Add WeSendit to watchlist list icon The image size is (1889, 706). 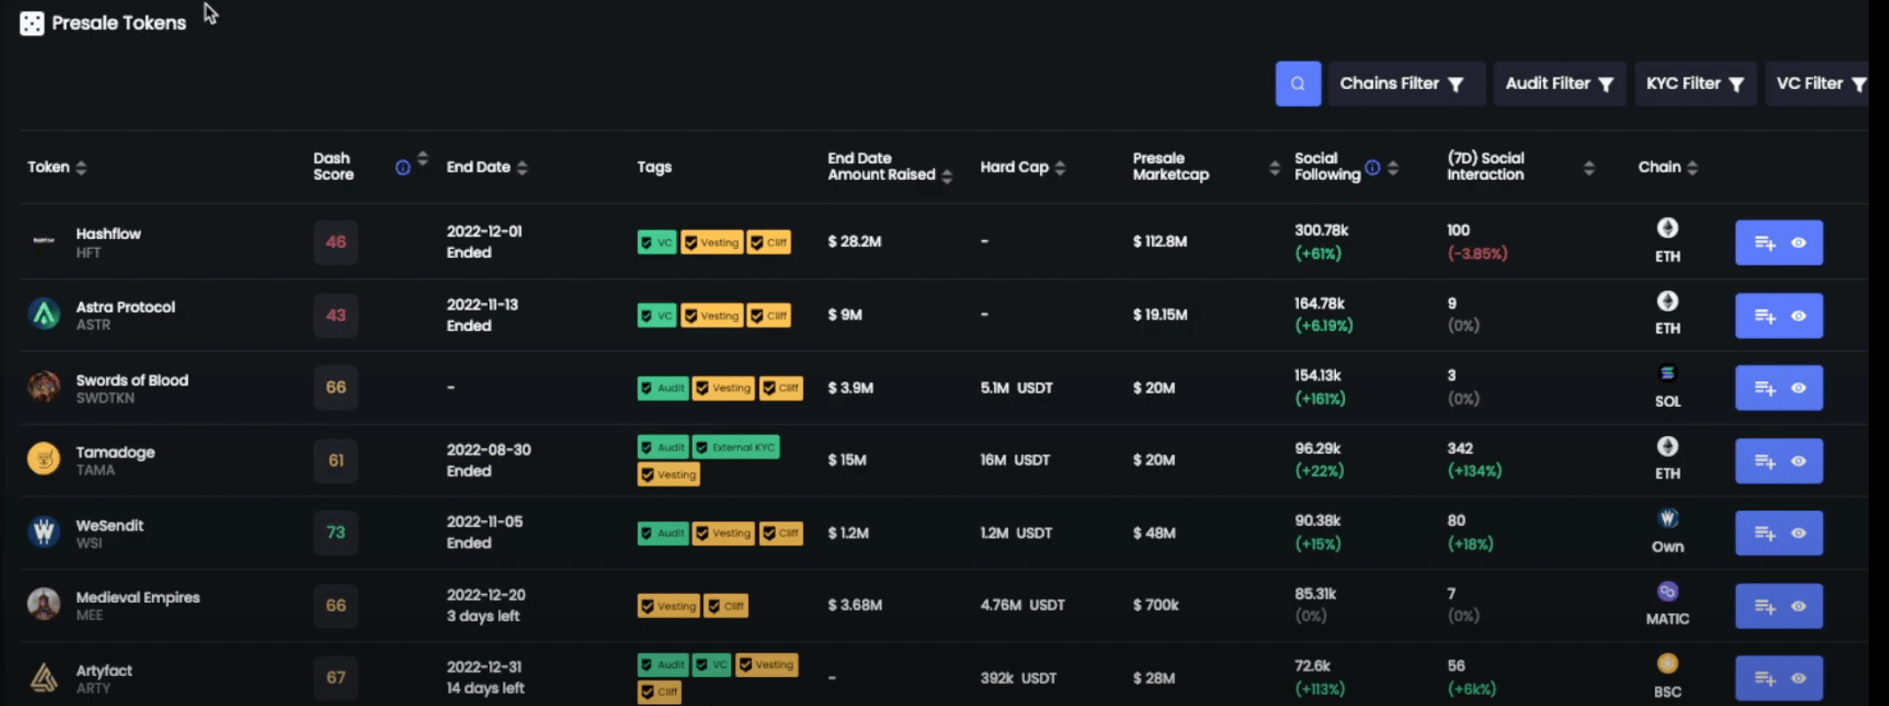[1764, 533]
